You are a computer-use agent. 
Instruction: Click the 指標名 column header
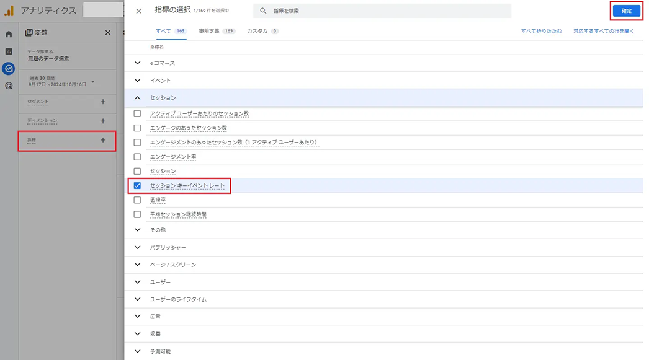pyautogui.click(x=157, y=47)
